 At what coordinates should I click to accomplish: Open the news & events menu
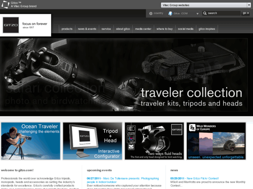87,29
